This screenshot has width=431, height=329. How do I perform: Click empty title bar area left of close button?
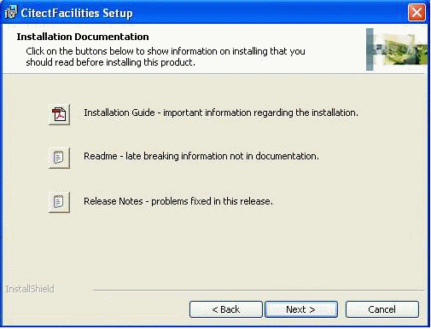click(271, 13)
